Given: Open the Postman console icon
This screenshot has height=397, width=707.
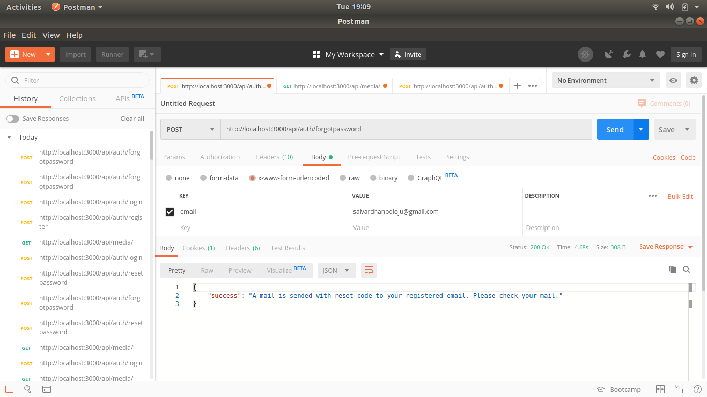Looking at the screenshot, I should pyautogui.click(x=46, y=389).
